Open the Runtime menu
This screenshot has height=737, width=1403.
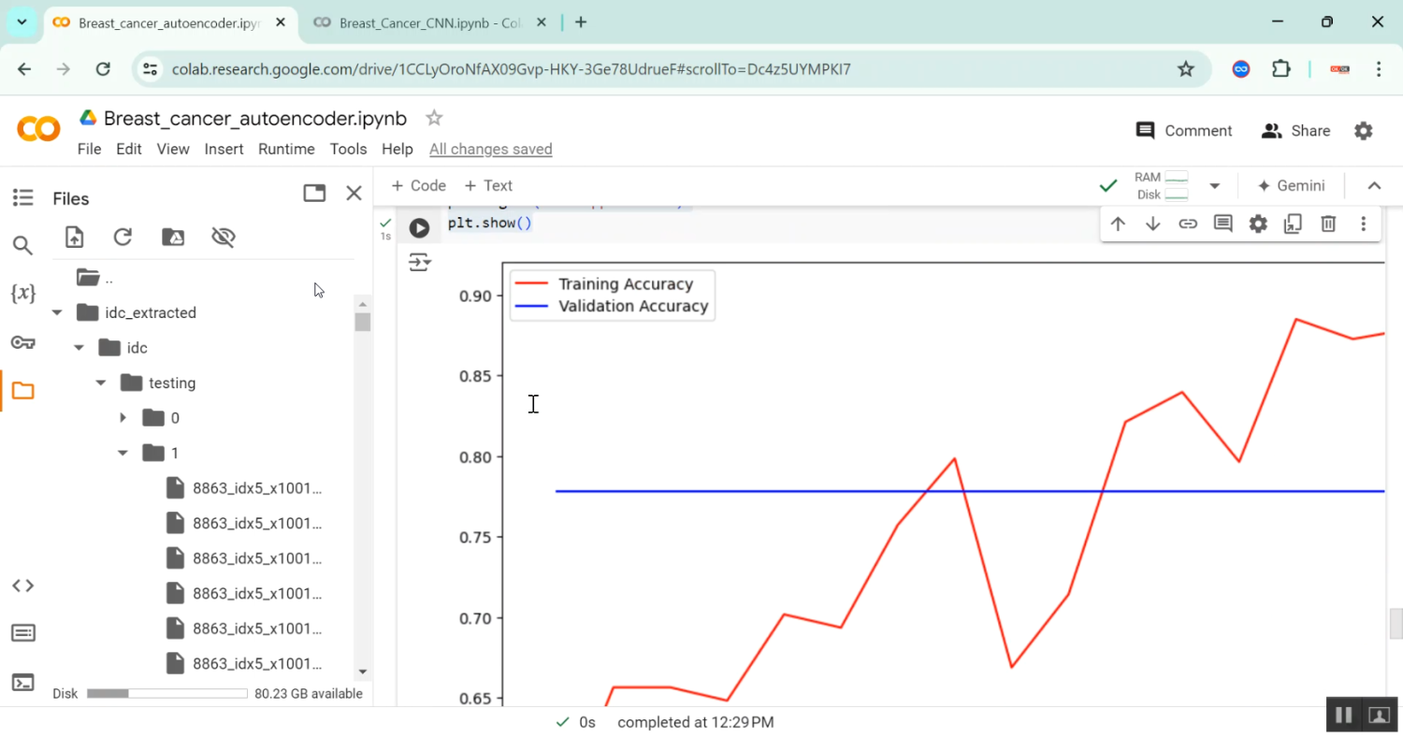286,149
